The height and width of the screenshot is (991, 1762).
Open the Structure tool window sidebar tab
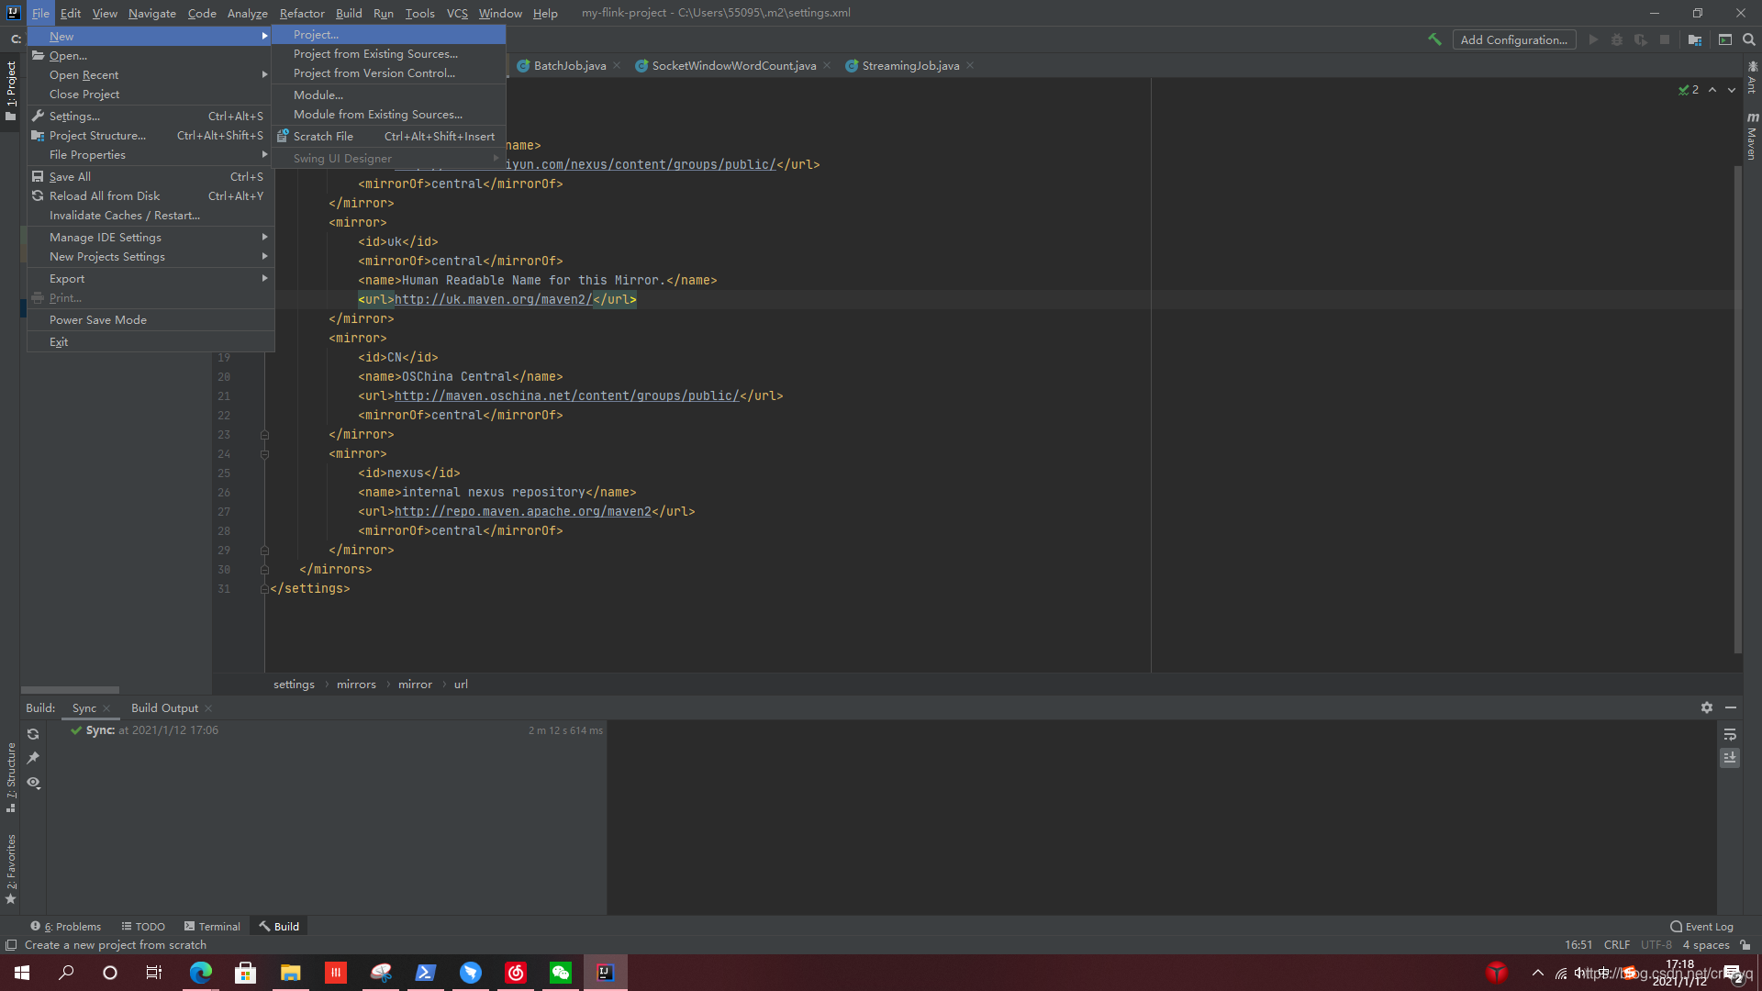click(10, 776)
